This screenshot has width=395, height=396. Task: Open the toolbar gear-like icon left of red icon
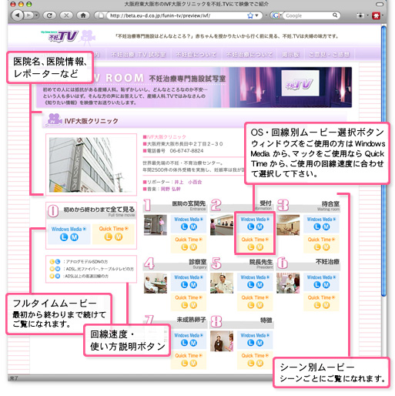(360, 16)
